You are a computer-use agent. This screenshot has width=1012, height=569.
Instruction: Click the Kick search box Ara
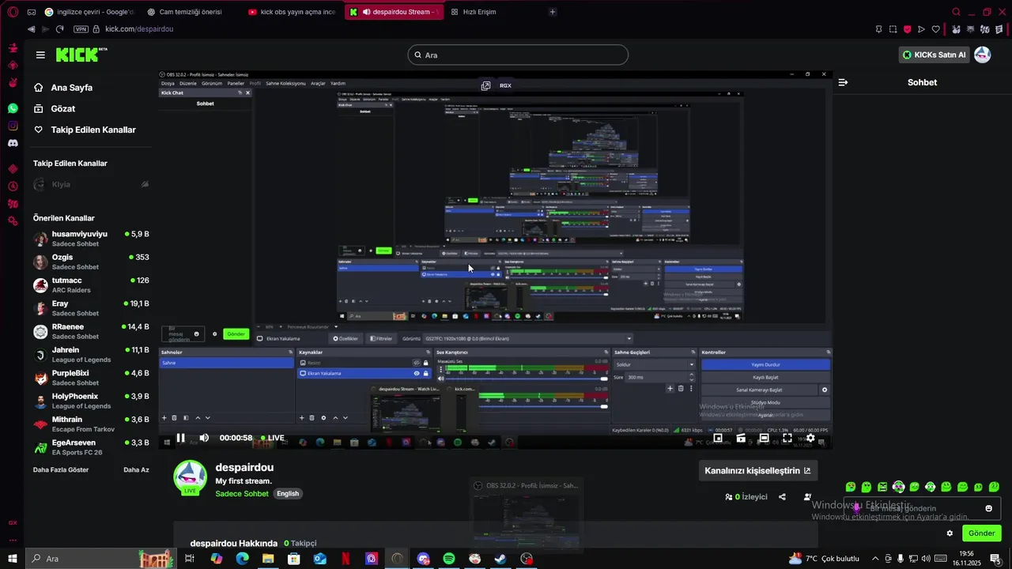pos(518,55)
